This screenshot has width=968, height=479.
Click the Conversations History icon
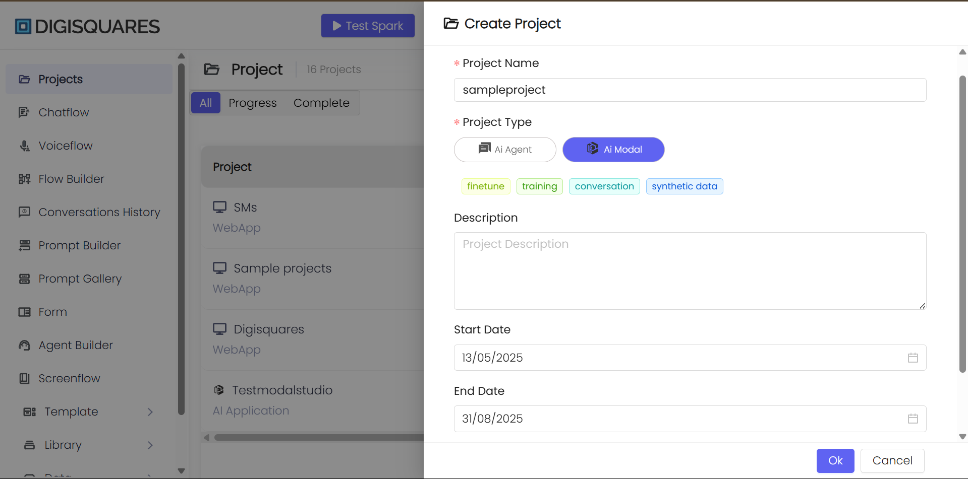24,212
